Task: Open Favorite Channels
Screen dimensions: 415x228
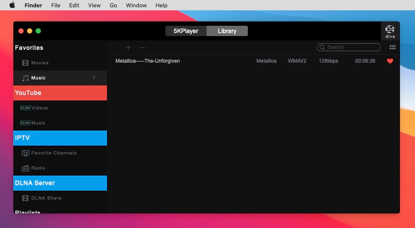Action: [60, 153]
